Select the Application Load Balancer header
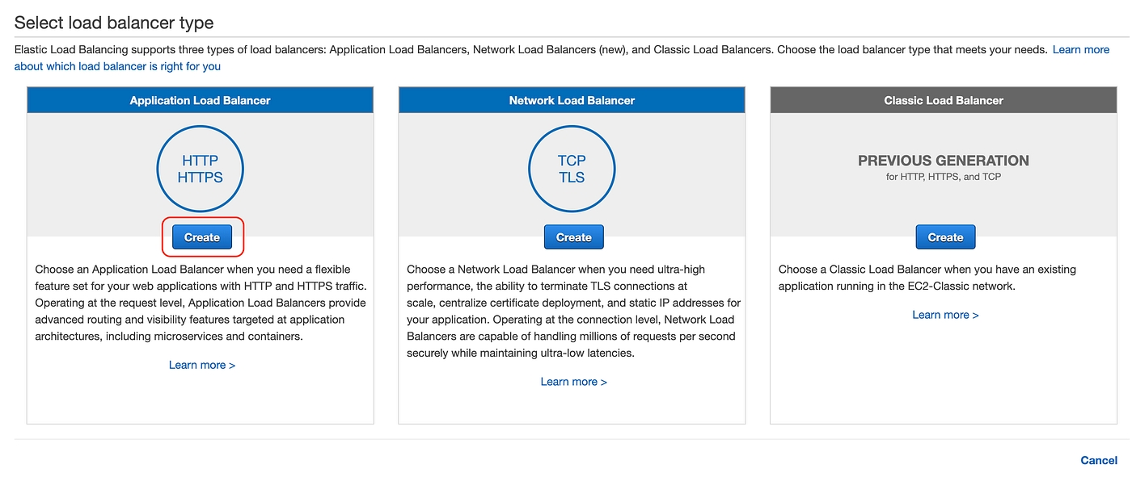 coord(200,100)
